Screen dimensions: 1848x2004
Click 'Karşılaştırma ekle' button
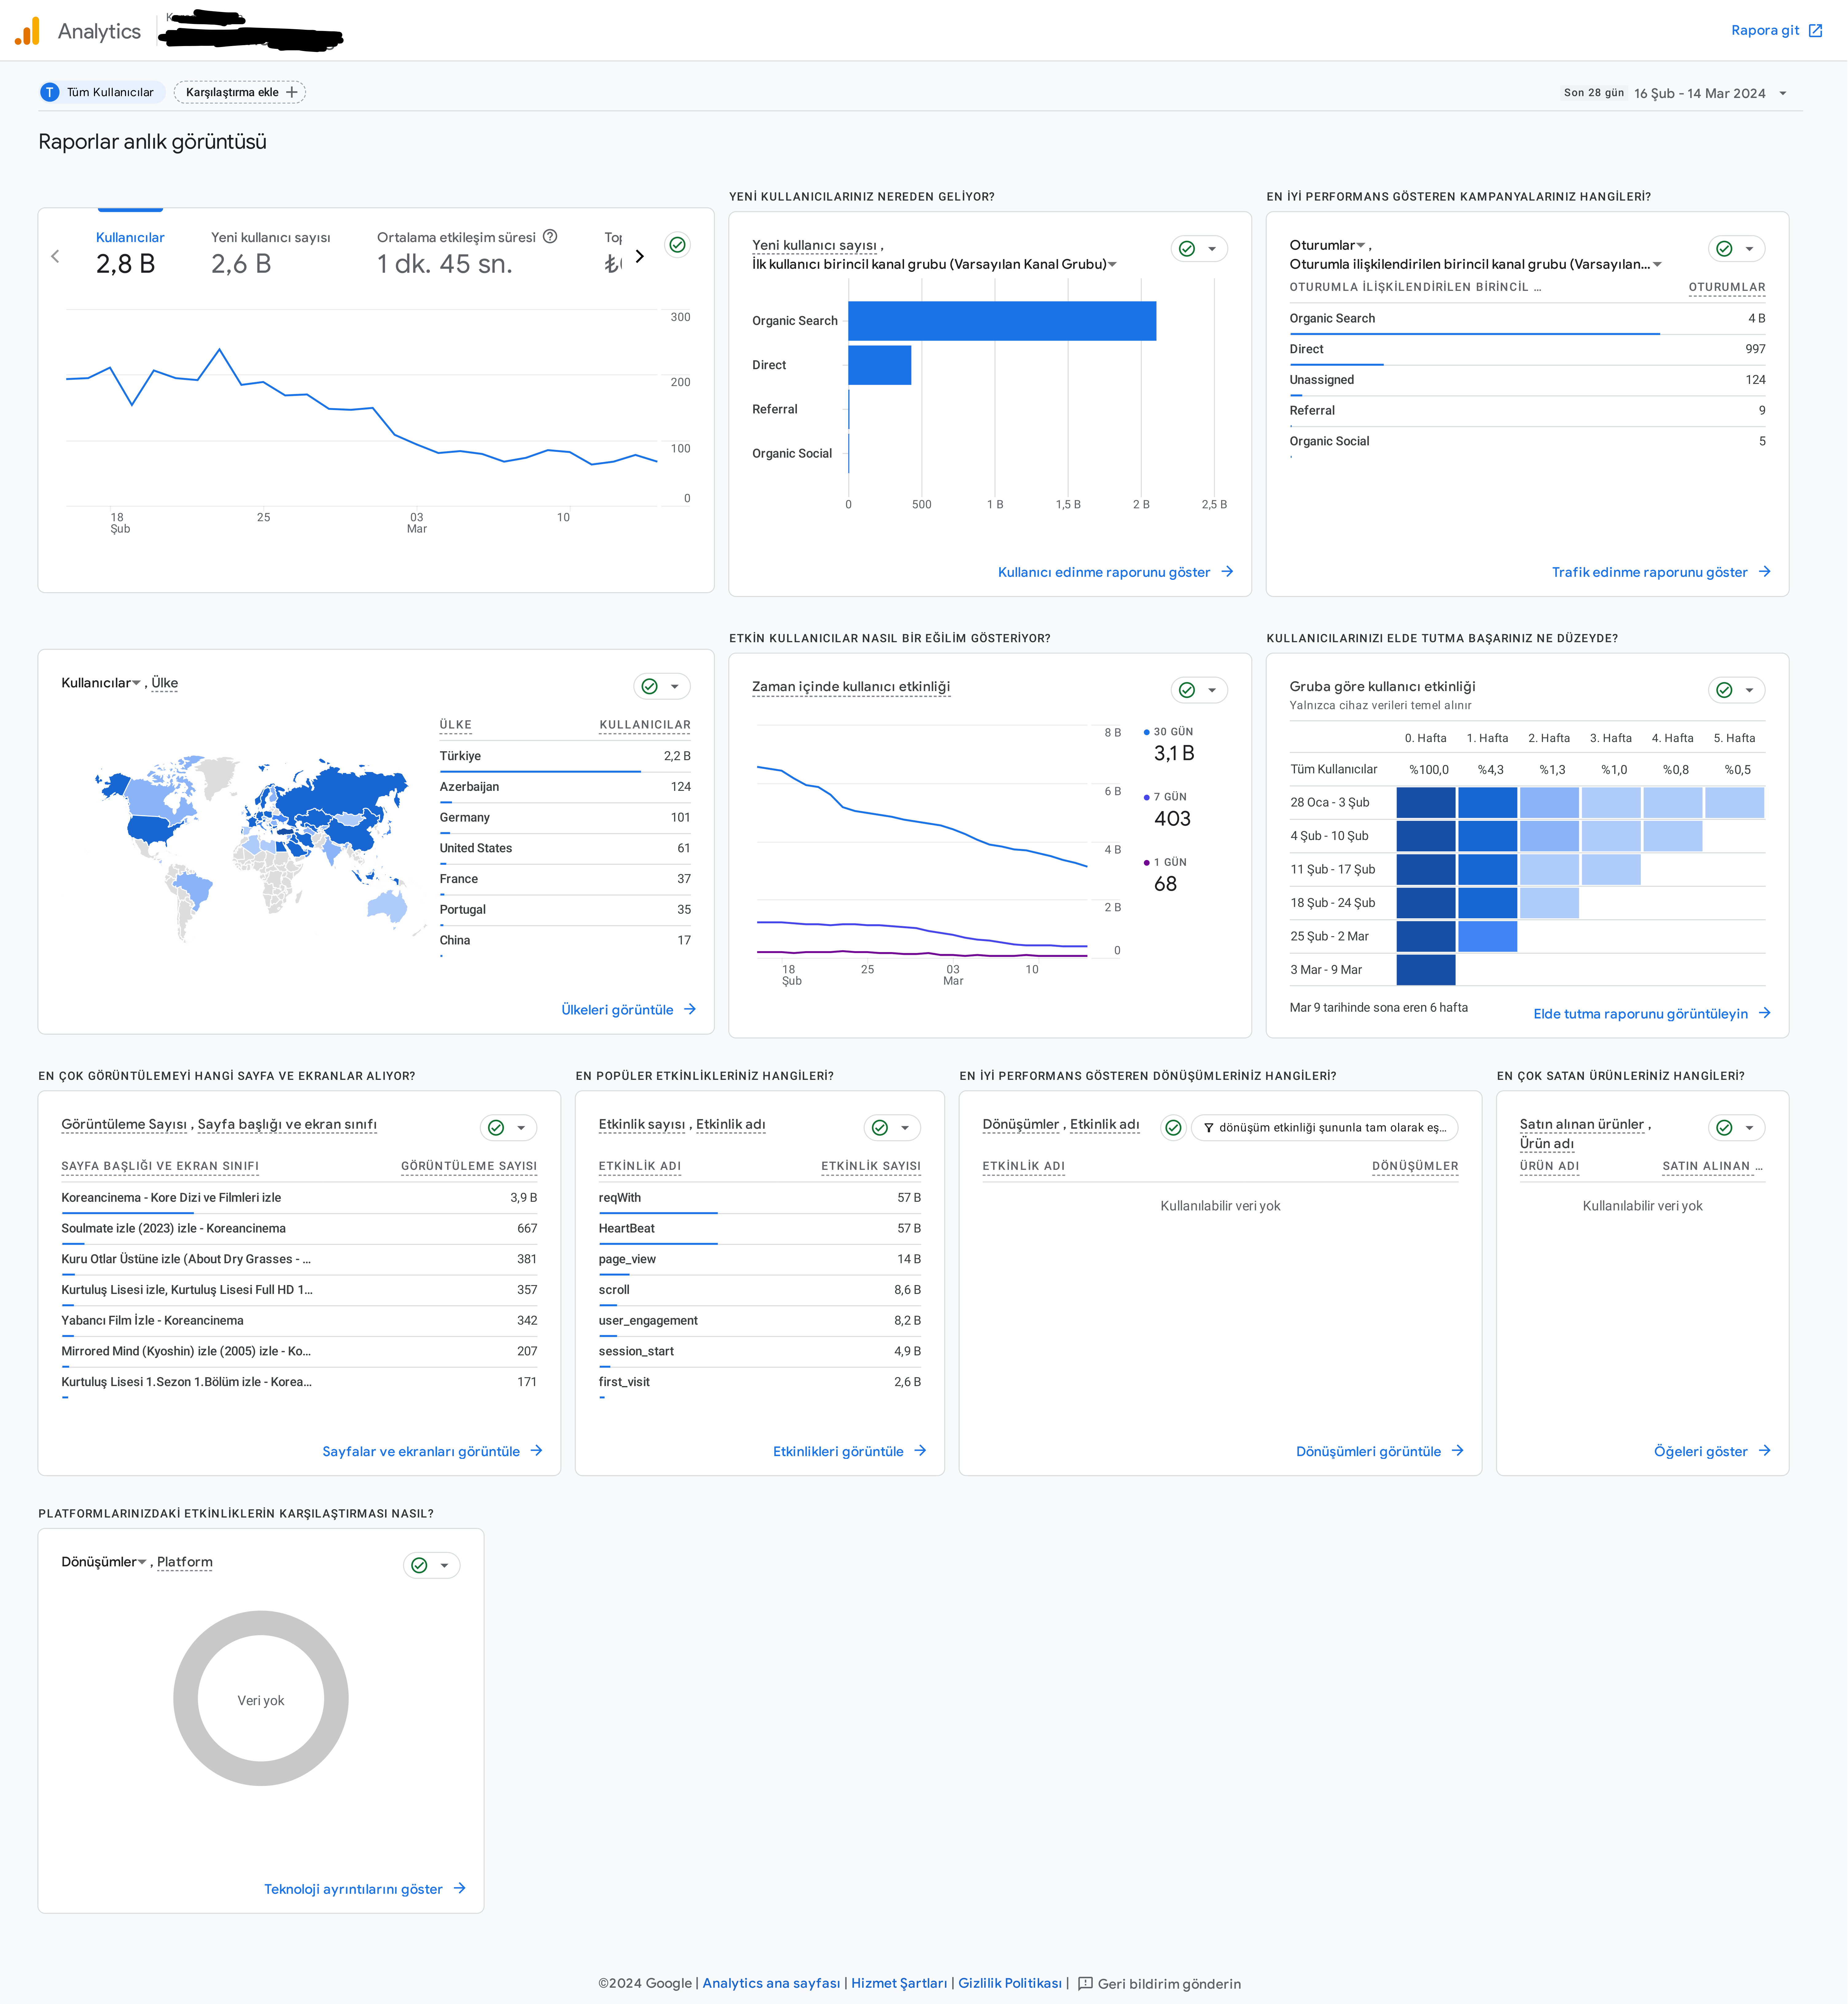click(240, 92)
